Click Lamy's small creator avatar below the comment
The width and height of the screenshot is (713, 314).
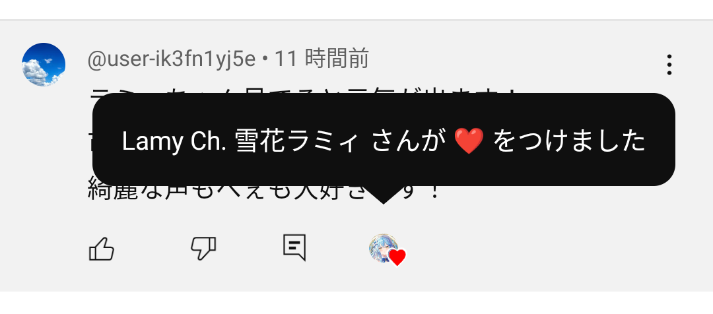(x=384, y=249)
